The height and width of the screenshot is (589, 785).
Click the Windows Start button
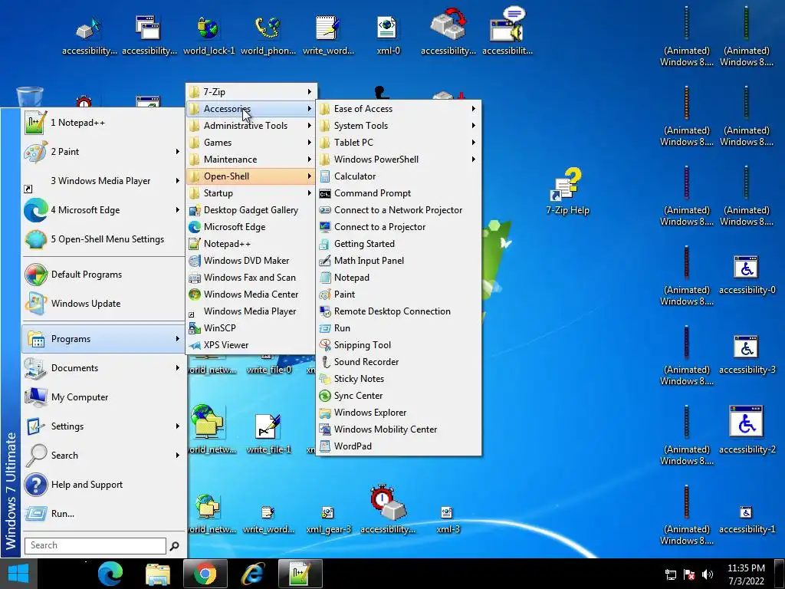pyautogui.click(x=18, y=574)
